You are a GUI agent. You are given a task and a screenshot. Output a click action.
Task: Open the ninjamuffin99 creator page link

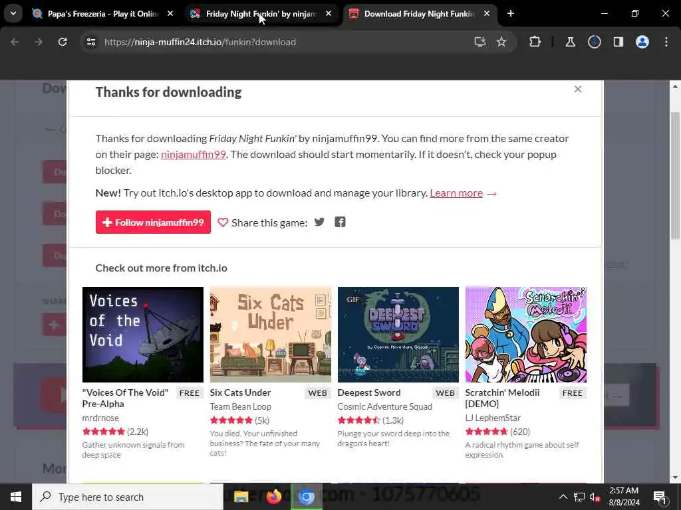click(194, 154)
